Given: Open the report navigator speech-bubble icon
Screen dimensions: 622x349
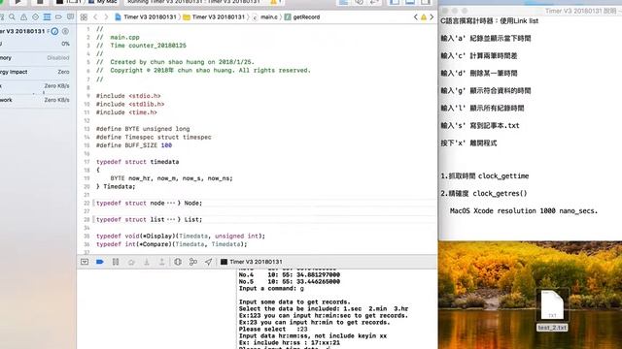Looking at the screenshot, I should pos(71,17).
